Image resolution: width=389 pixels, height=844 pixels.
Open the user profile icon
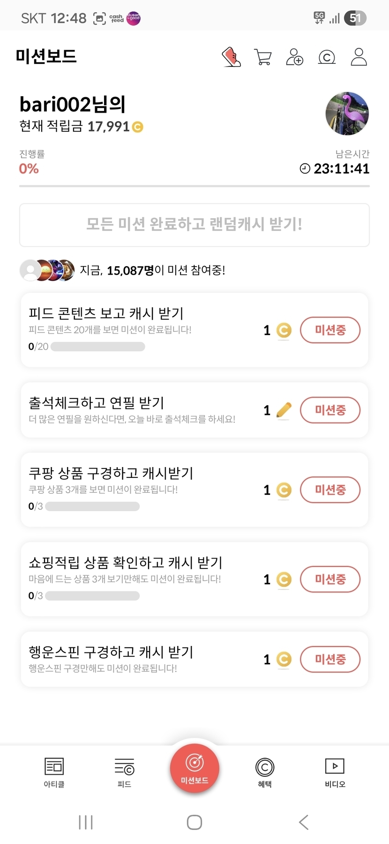(x=359, y=57)
